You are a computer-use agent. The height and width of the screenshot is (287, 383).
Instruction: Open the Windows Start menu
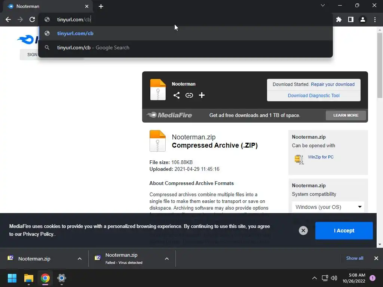(x=12, y=278)
